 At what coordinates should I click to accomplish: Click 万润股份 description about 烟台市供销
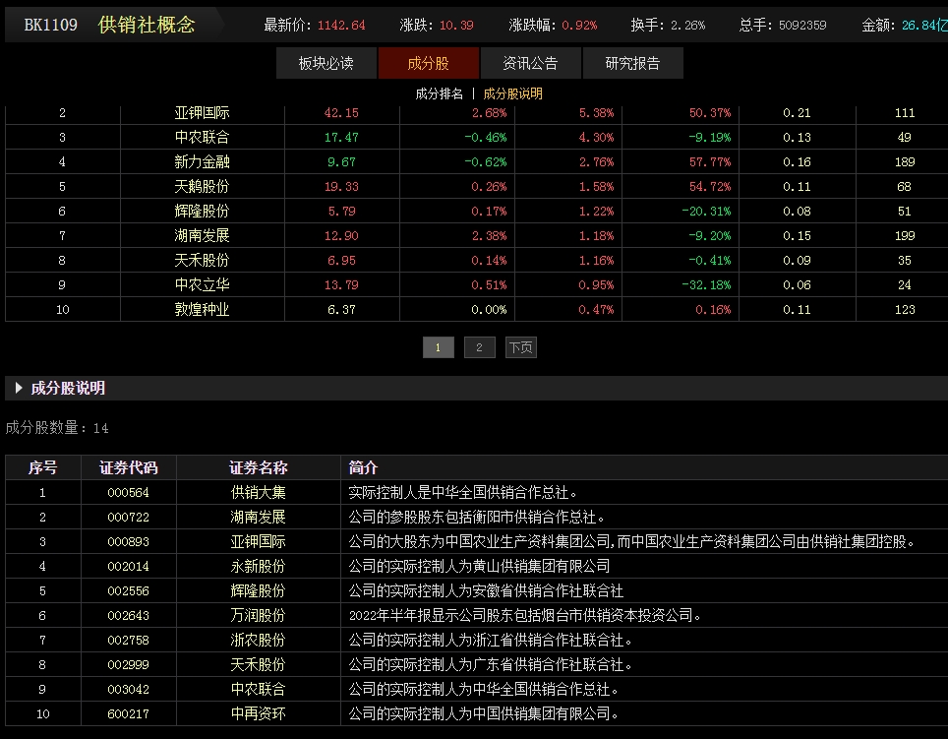pos(525,616)
